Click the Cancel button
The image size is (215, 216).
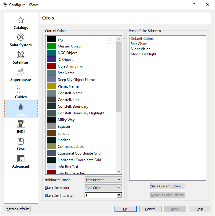pyautogui.click(x=150, y=209)
